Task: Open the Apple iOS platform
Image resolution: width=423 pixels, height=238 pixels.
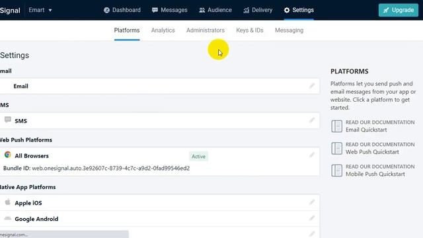Action: tap(160, 203)
